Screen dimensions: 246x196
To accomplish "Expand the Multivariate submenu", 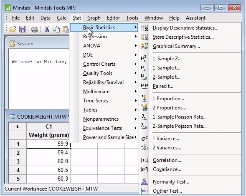I will (104, 92).
